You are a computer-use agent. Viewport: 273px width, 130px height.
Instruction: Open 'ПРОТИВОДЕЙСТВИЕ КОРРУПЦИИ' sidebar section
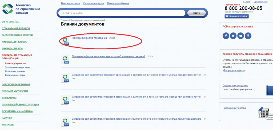point(20,105)
